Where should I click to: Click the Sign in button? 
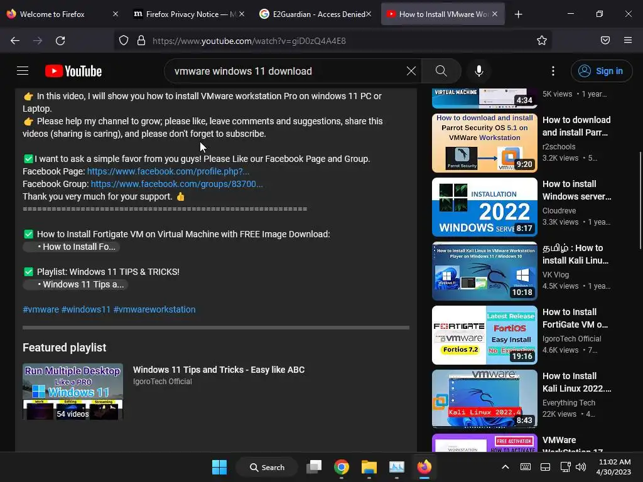[601, 71]
